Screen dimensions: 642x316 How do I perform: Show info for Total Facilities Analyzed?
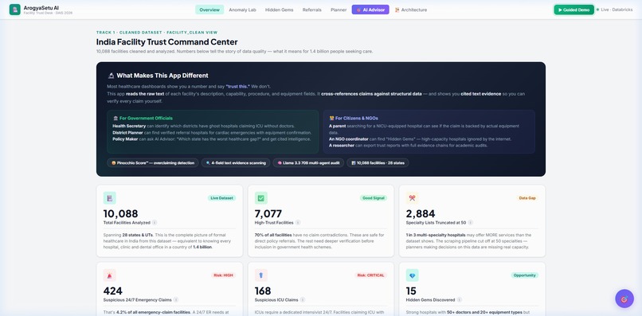pos(155,223)
